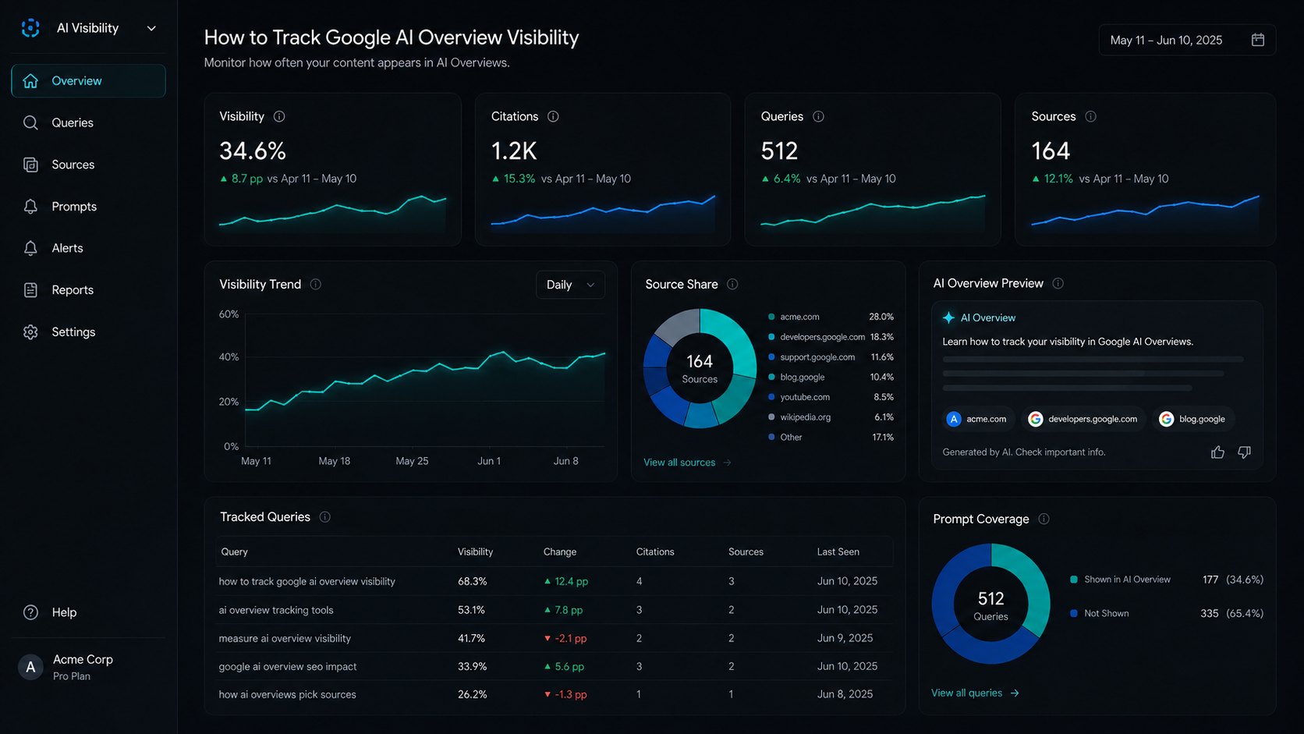The width and height of the screenshot is (1304, 734).
Task: Click the Tracked Queries info icon
Action: point(325,517)
